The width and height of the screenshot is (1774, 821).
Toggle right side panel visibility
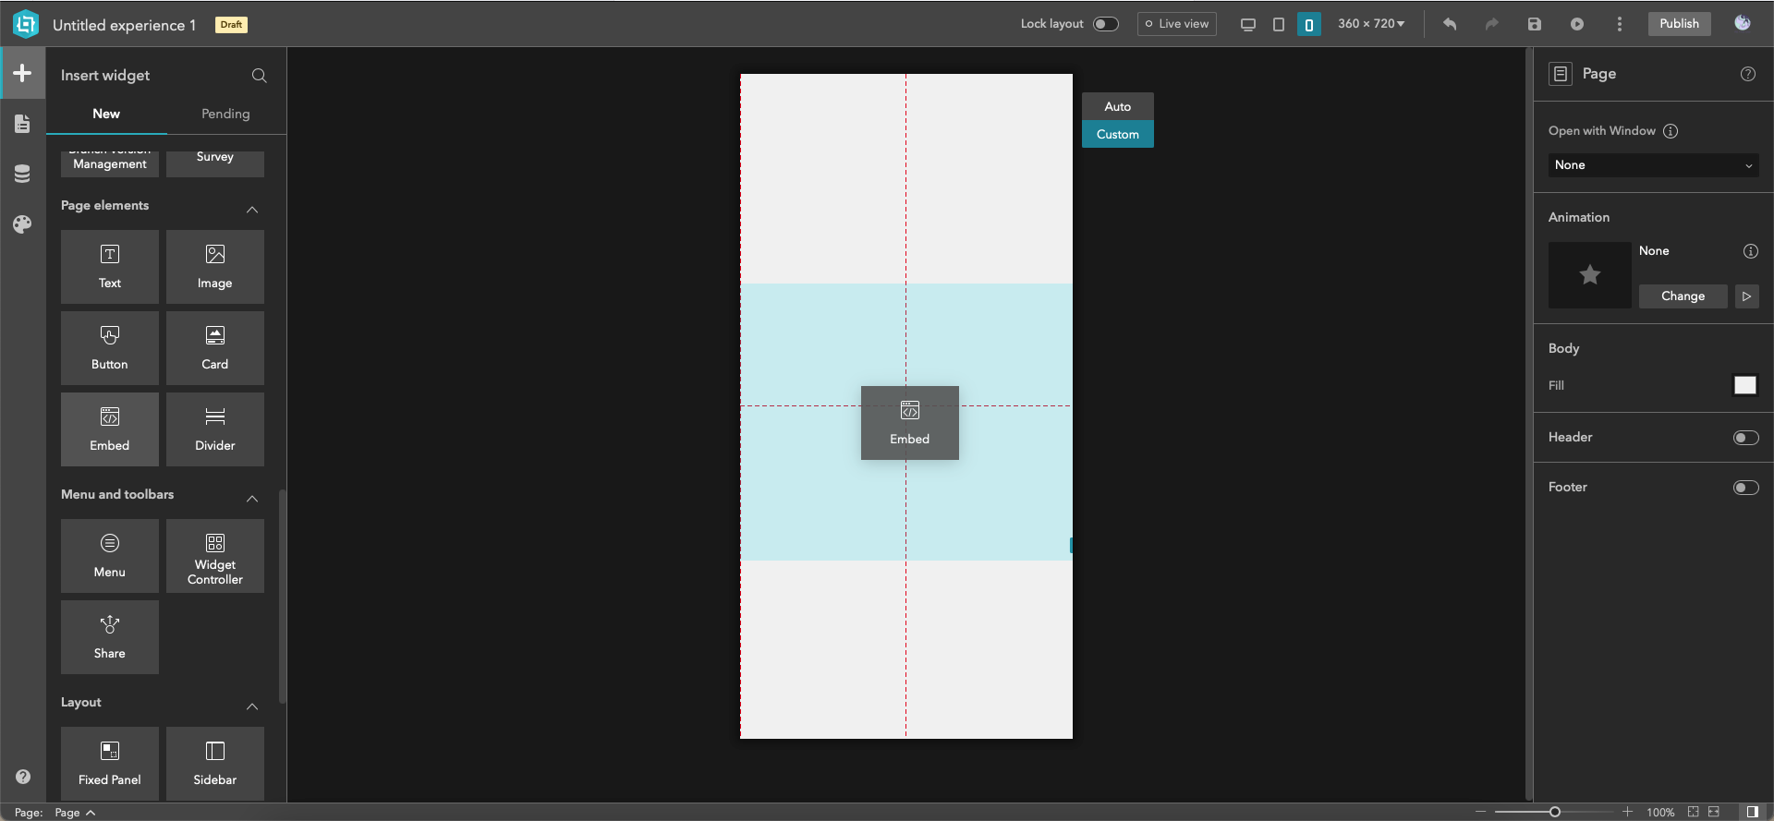point(1753,812)
